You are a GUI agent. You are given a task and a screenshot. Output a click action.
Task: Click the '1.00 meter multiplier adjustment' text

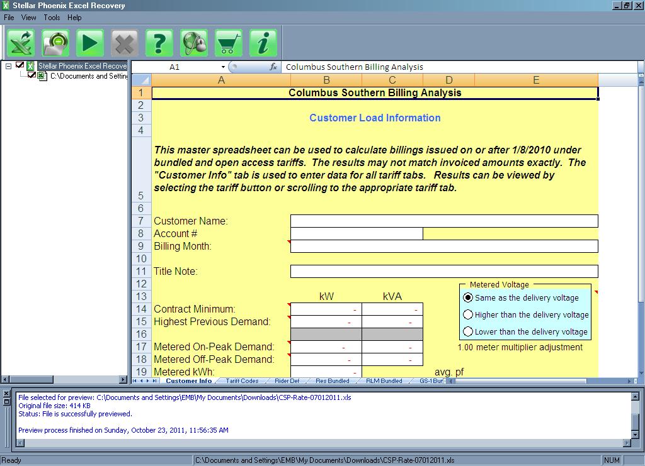coord(520,347)
